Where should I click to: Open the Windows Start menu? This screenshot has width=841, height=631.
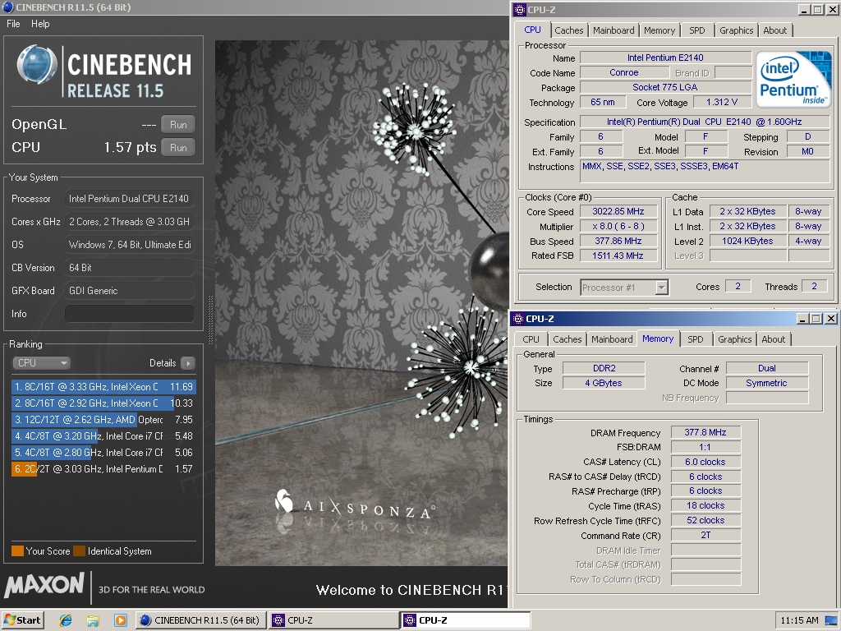coord(22,620)
